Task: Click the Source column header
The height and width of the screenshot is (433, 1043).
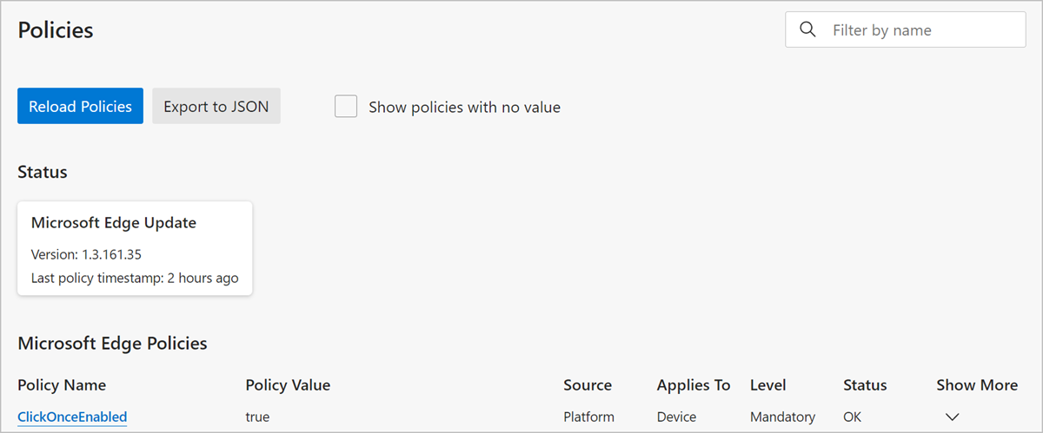Action: point(588,385)
